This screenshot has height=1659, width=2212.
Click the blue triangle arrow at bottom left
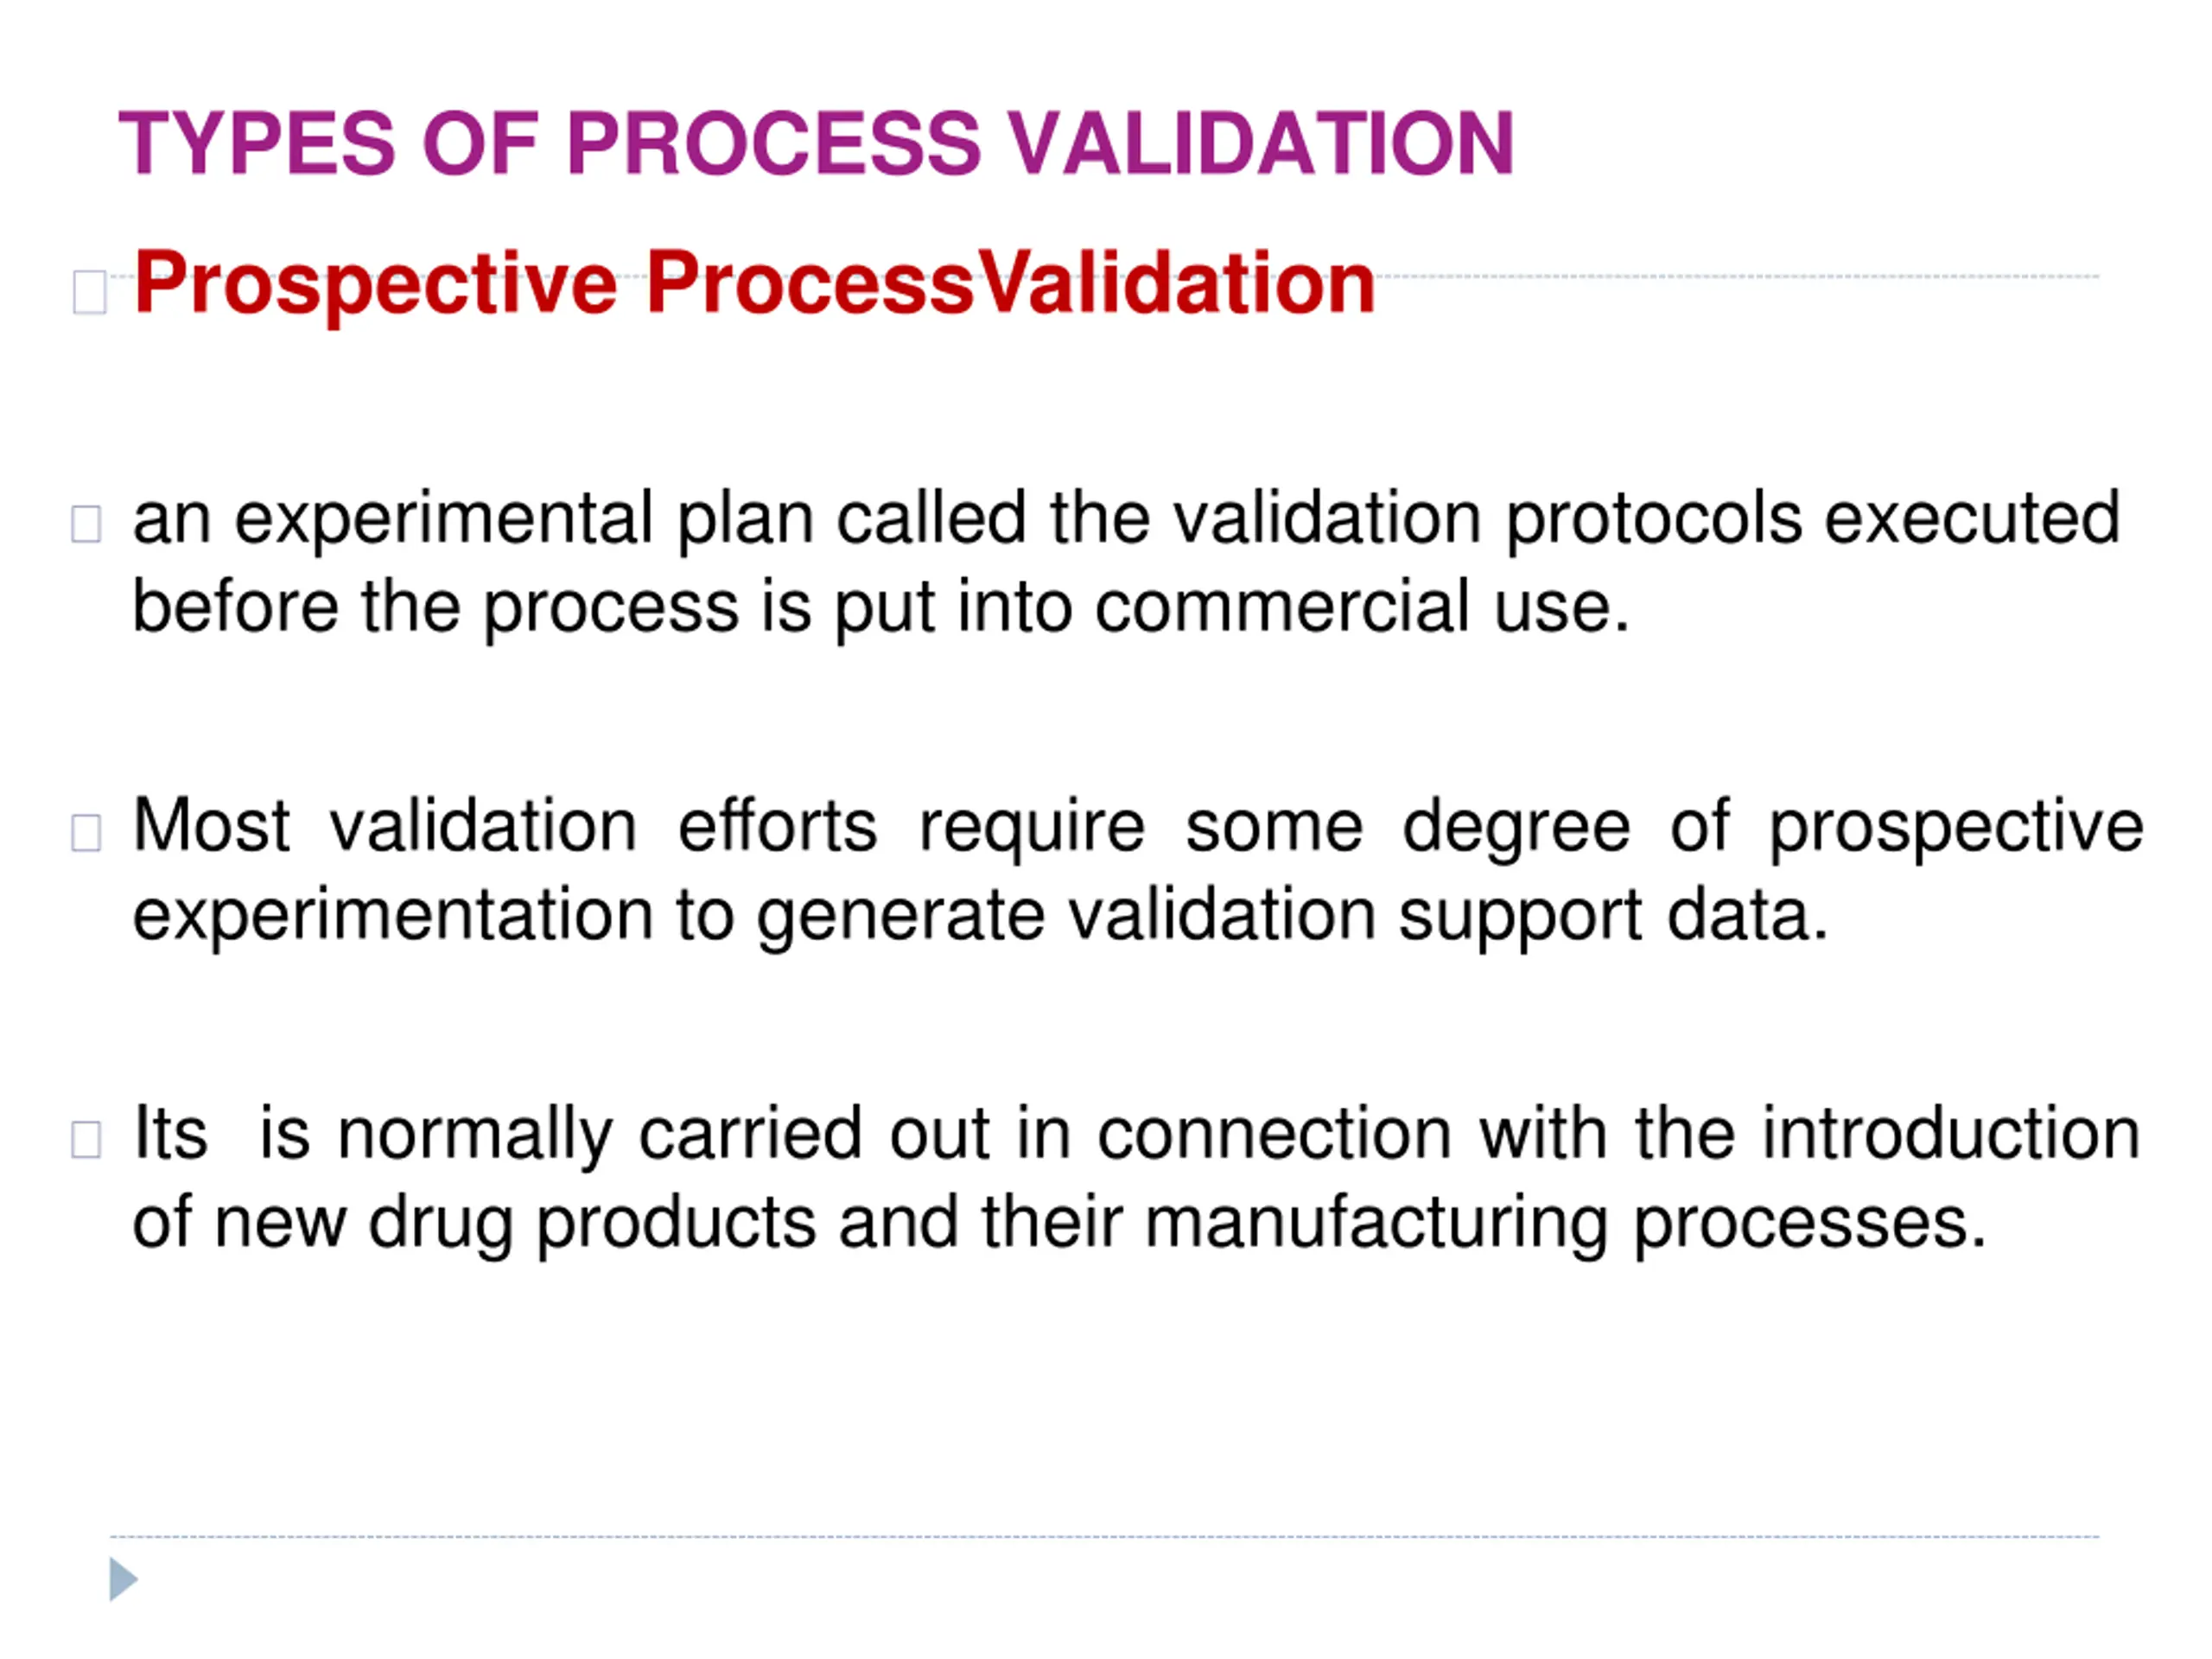point(123,1579)
